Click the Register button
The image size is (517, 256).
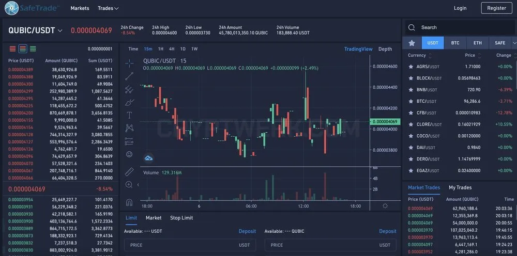496,8
